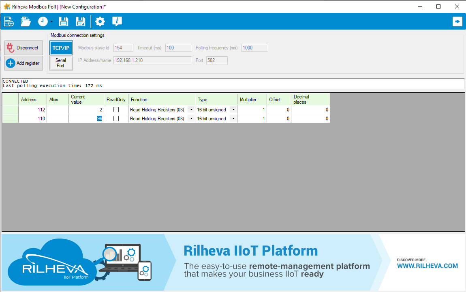Expand Type dropdown for address 110
The height and width of the screenshot is (292, 466).
(x=233, y=119)
